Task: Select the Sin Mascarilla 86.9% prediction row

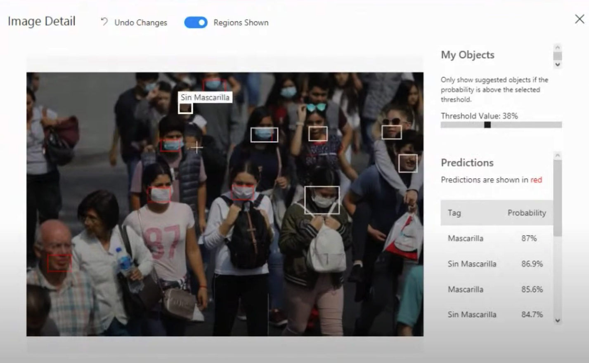Action: 496,264
